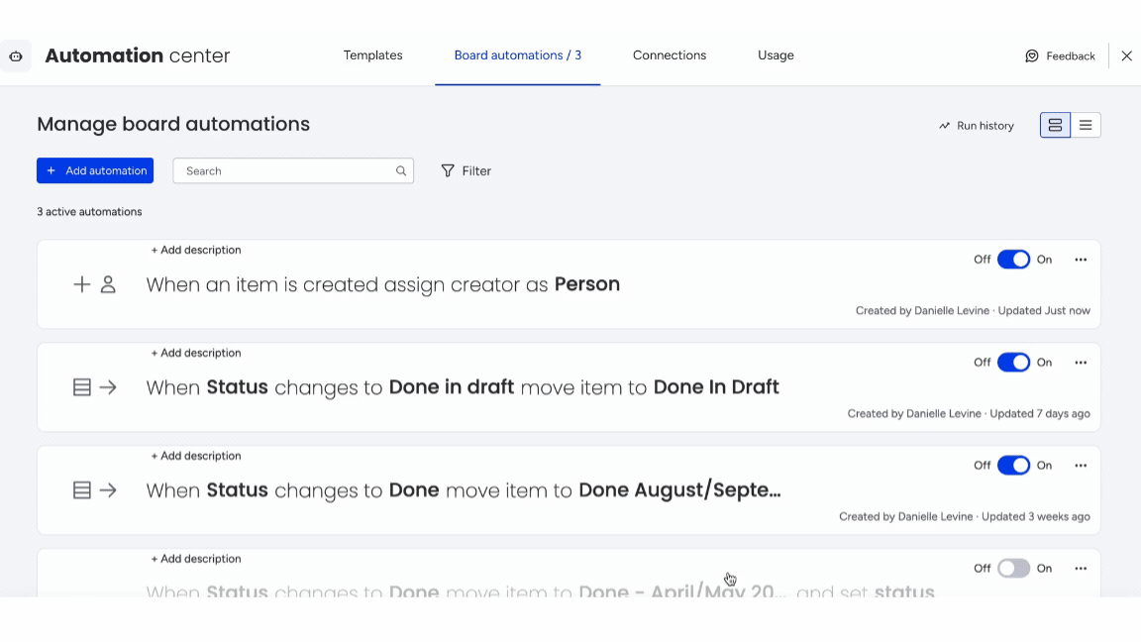Click plus icon on item created automation
Screen dimensions: 1141x642
(81, 284)
